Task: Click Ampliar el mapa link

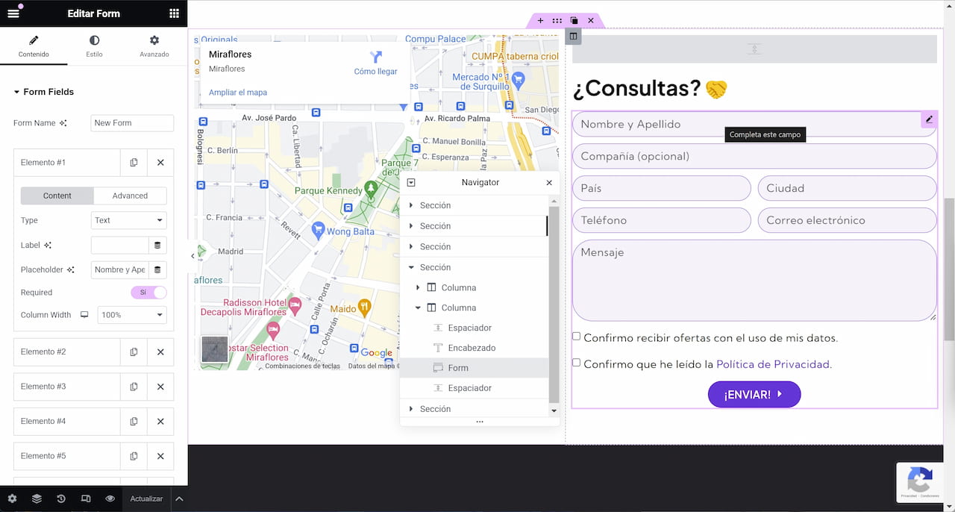Action: pos(238,93)
